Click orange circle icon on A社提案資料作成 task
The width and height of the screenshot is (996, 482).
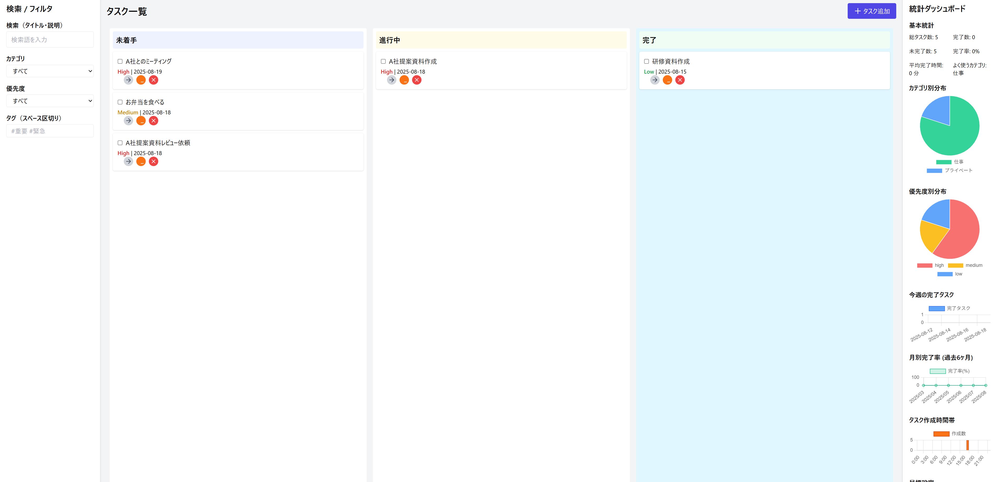pyautogui.click(x=404, y=80)
